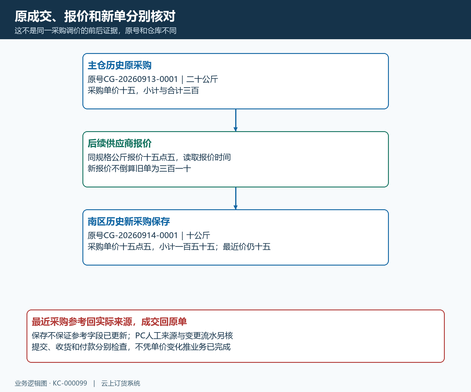Click the line 新报价不倒算旧单为三百一十

140,169
